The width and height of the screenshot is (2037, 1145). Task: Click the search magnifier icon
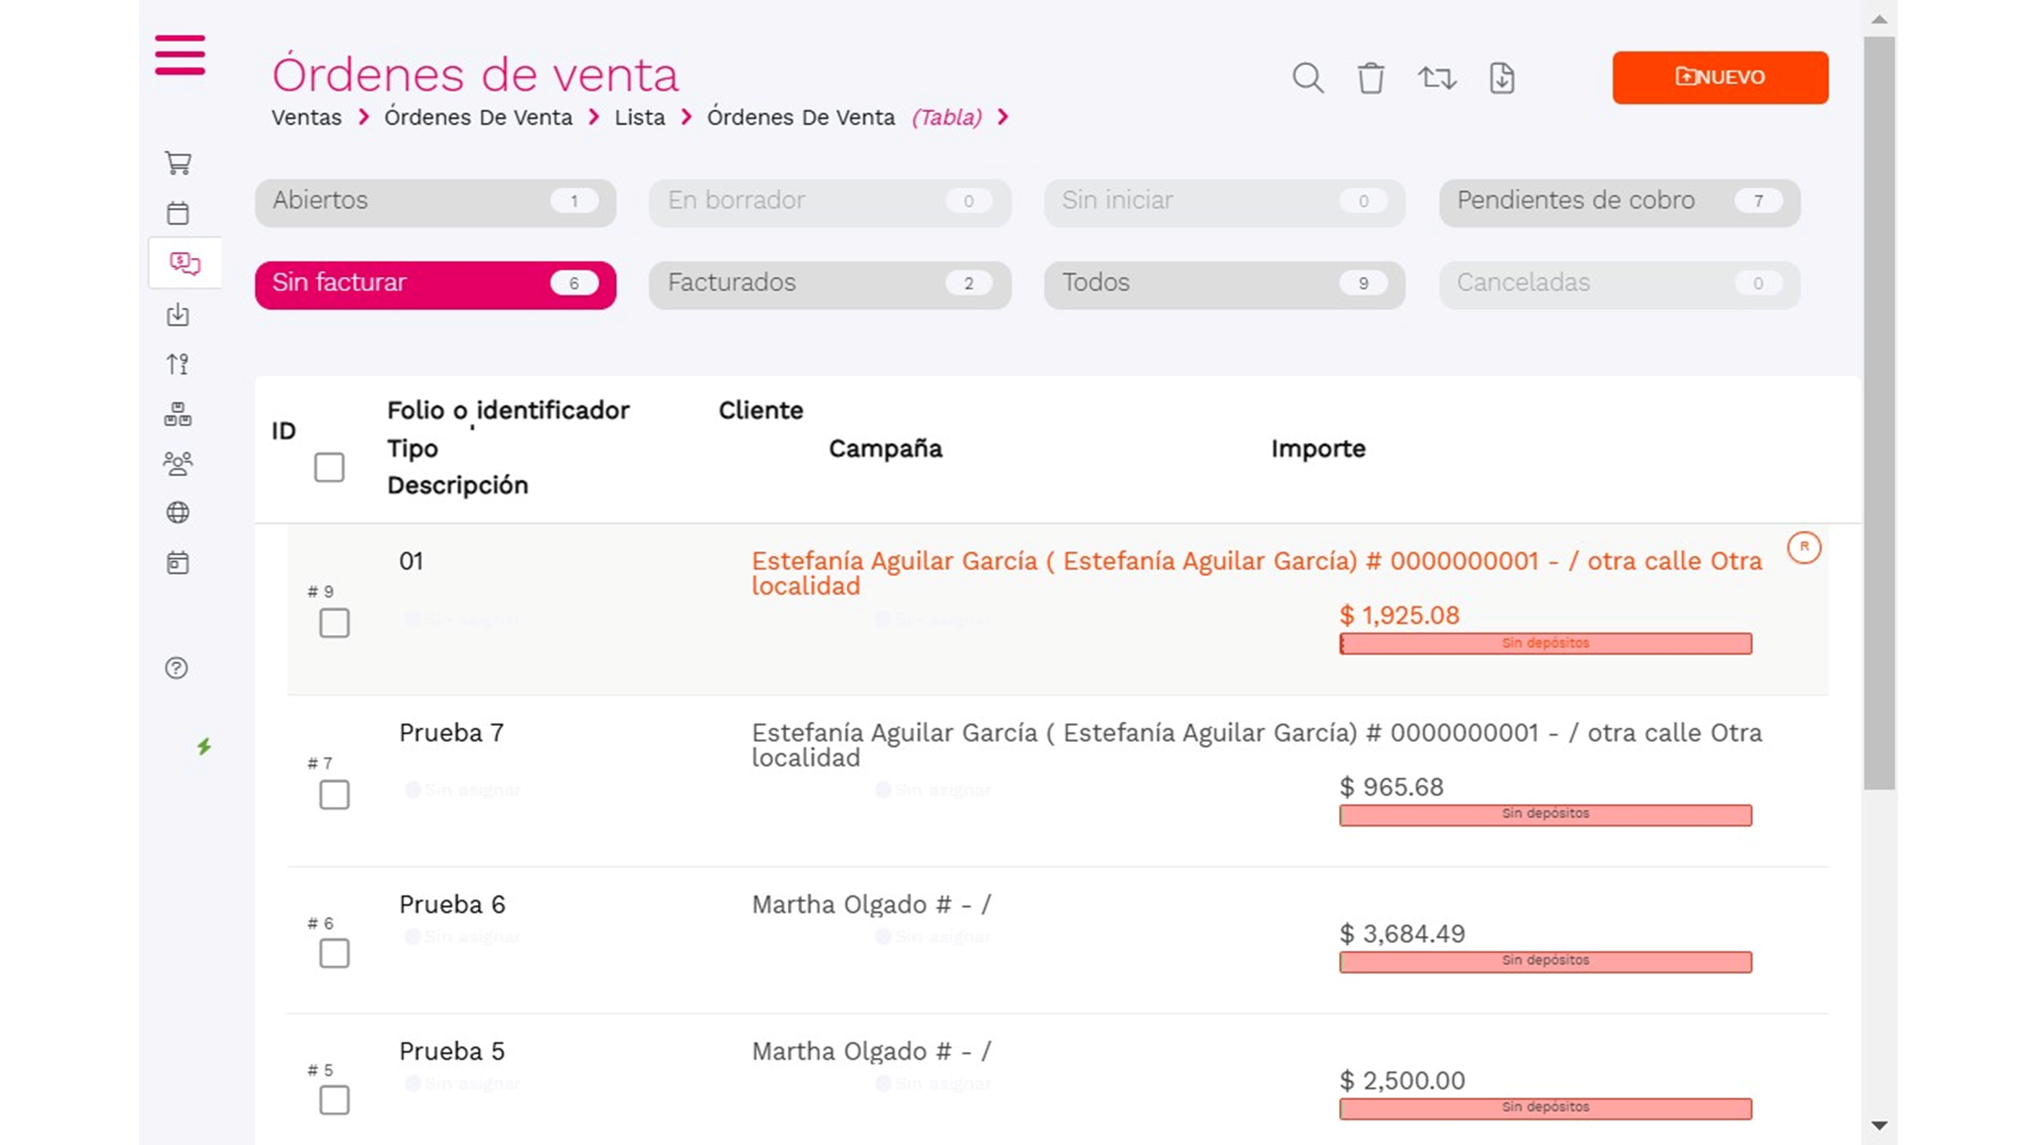1307,77
